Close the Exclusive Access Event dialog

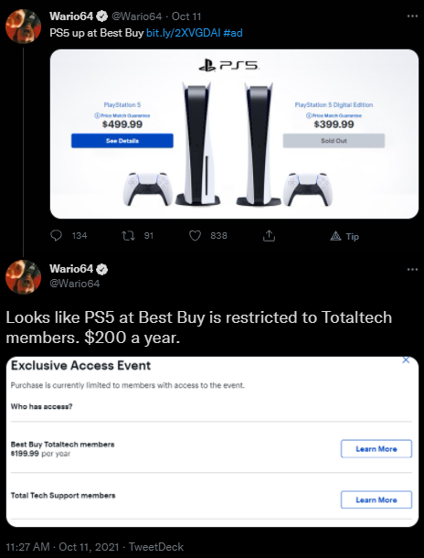point(406,360)
